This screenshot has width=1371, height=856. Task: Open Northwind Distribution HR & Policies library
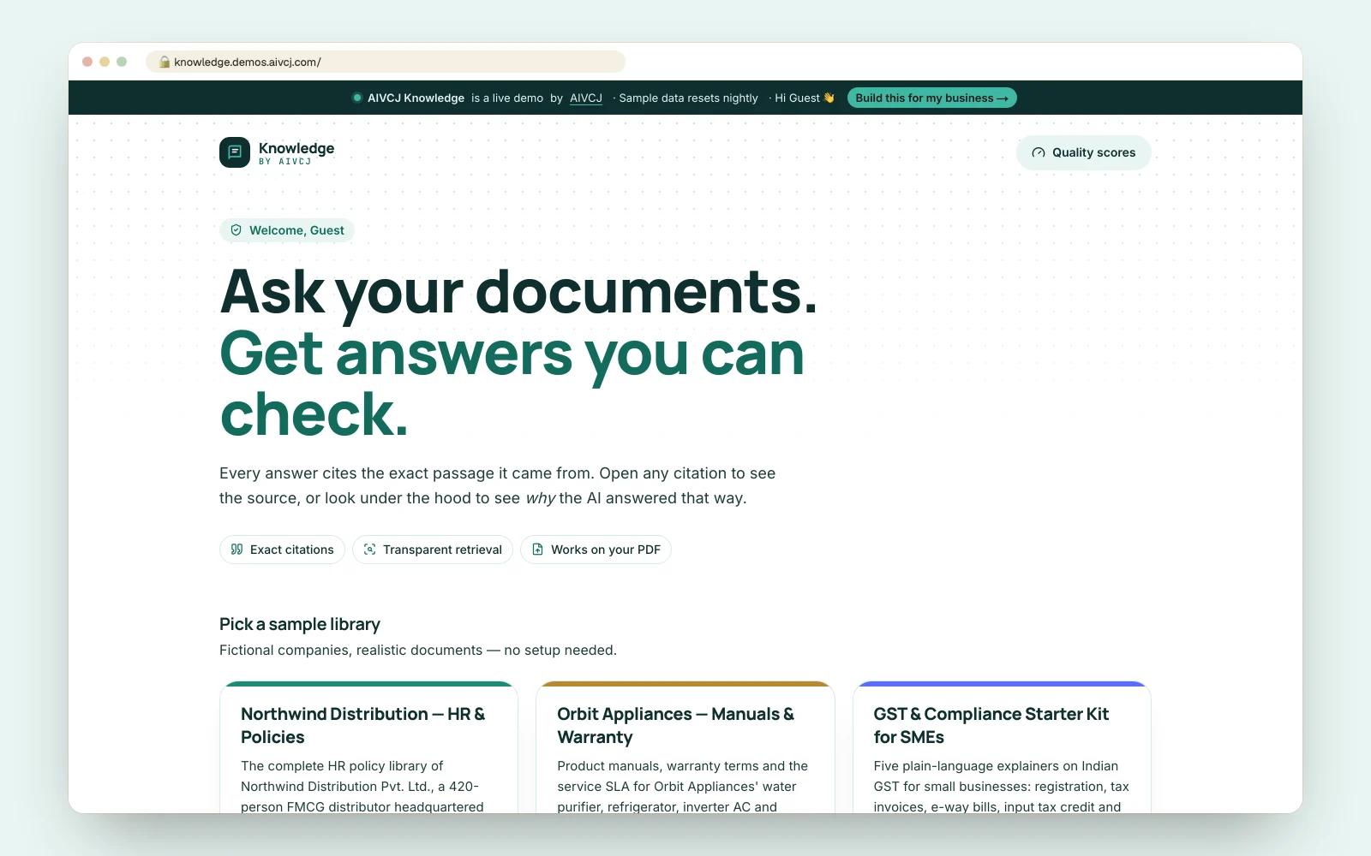coord(368,747)
